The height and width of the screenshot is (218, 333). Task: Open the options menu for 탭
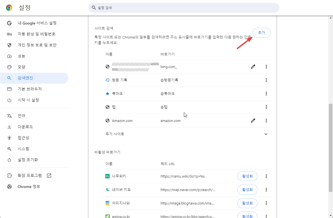(x=266, y=107)
